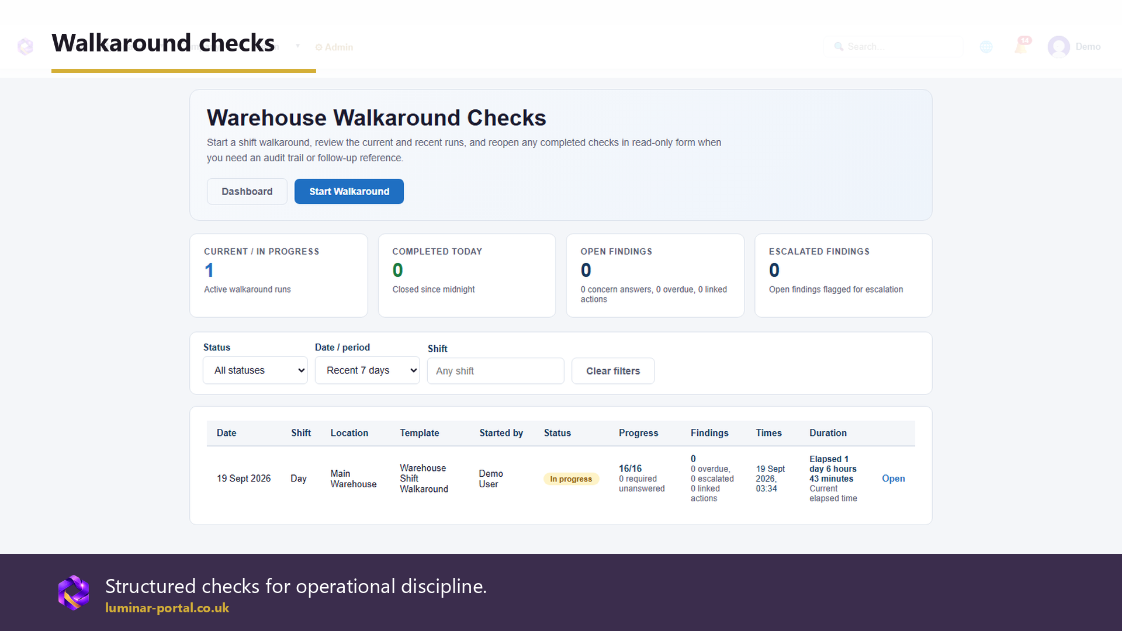Click the Demo User started-by cell
This screenshot has width=1122, height=631.
(491, 479)
